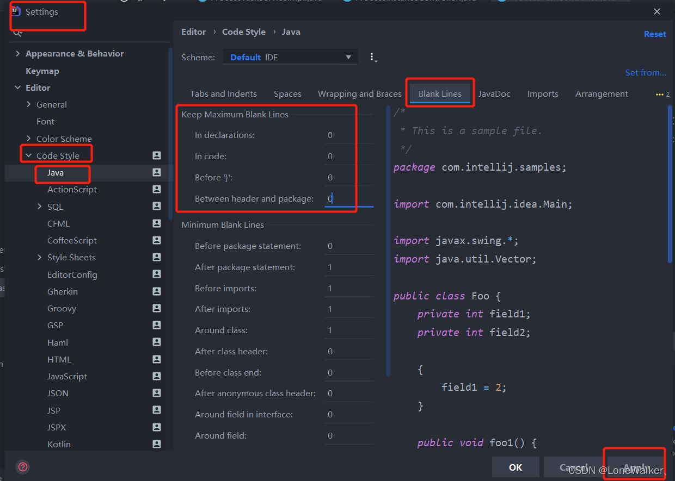This screenshot has width=675, height=481.
Task: Expand the SQL tree node
Action: pos(39,207)
